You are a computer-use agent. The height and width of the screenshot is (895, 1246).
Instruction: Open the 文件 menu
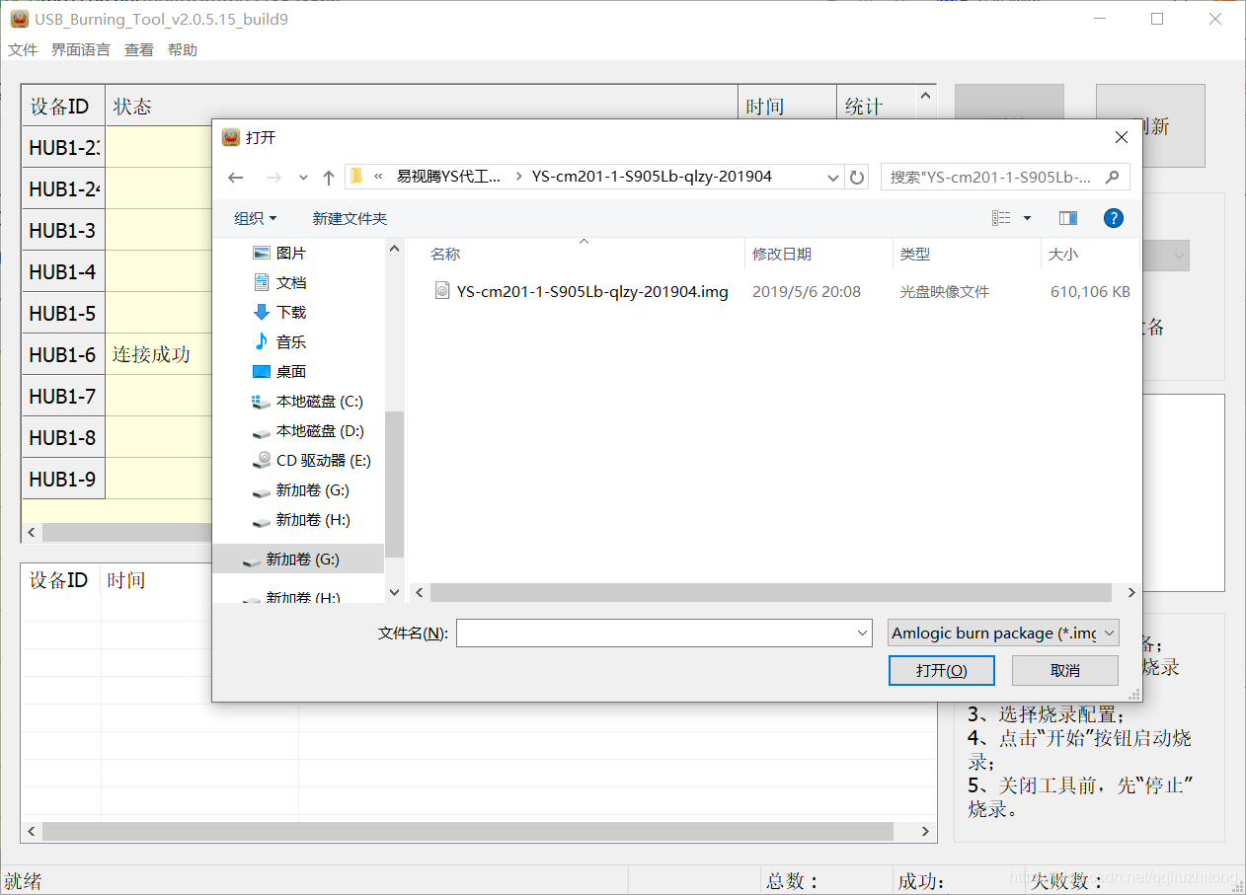(23, 49)
